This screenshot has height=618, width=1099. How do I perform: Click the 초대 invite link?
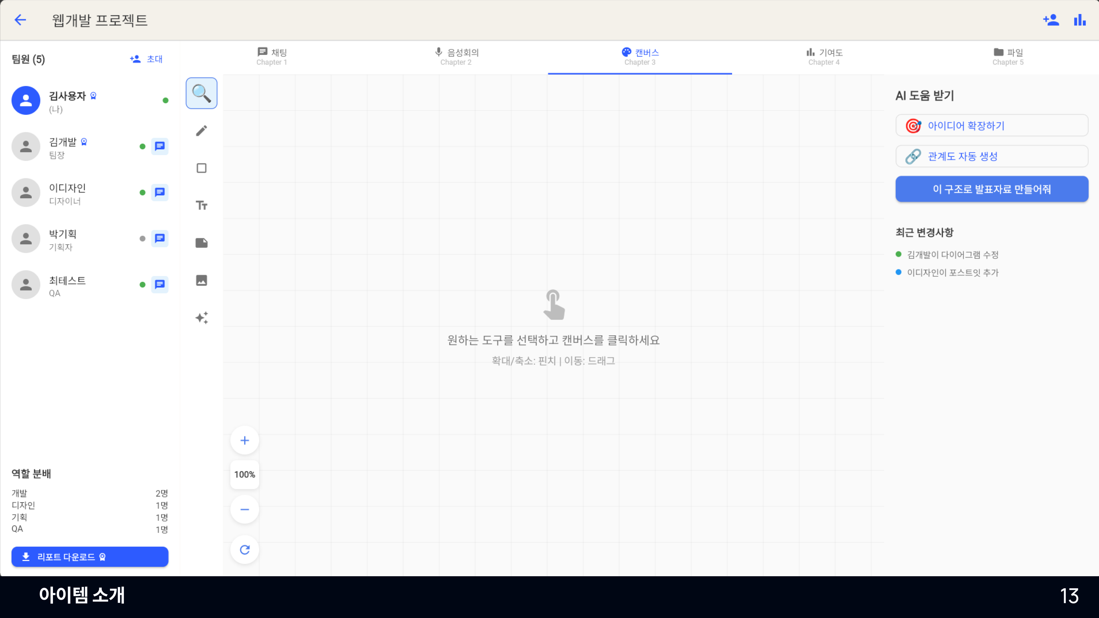point(146,59)
